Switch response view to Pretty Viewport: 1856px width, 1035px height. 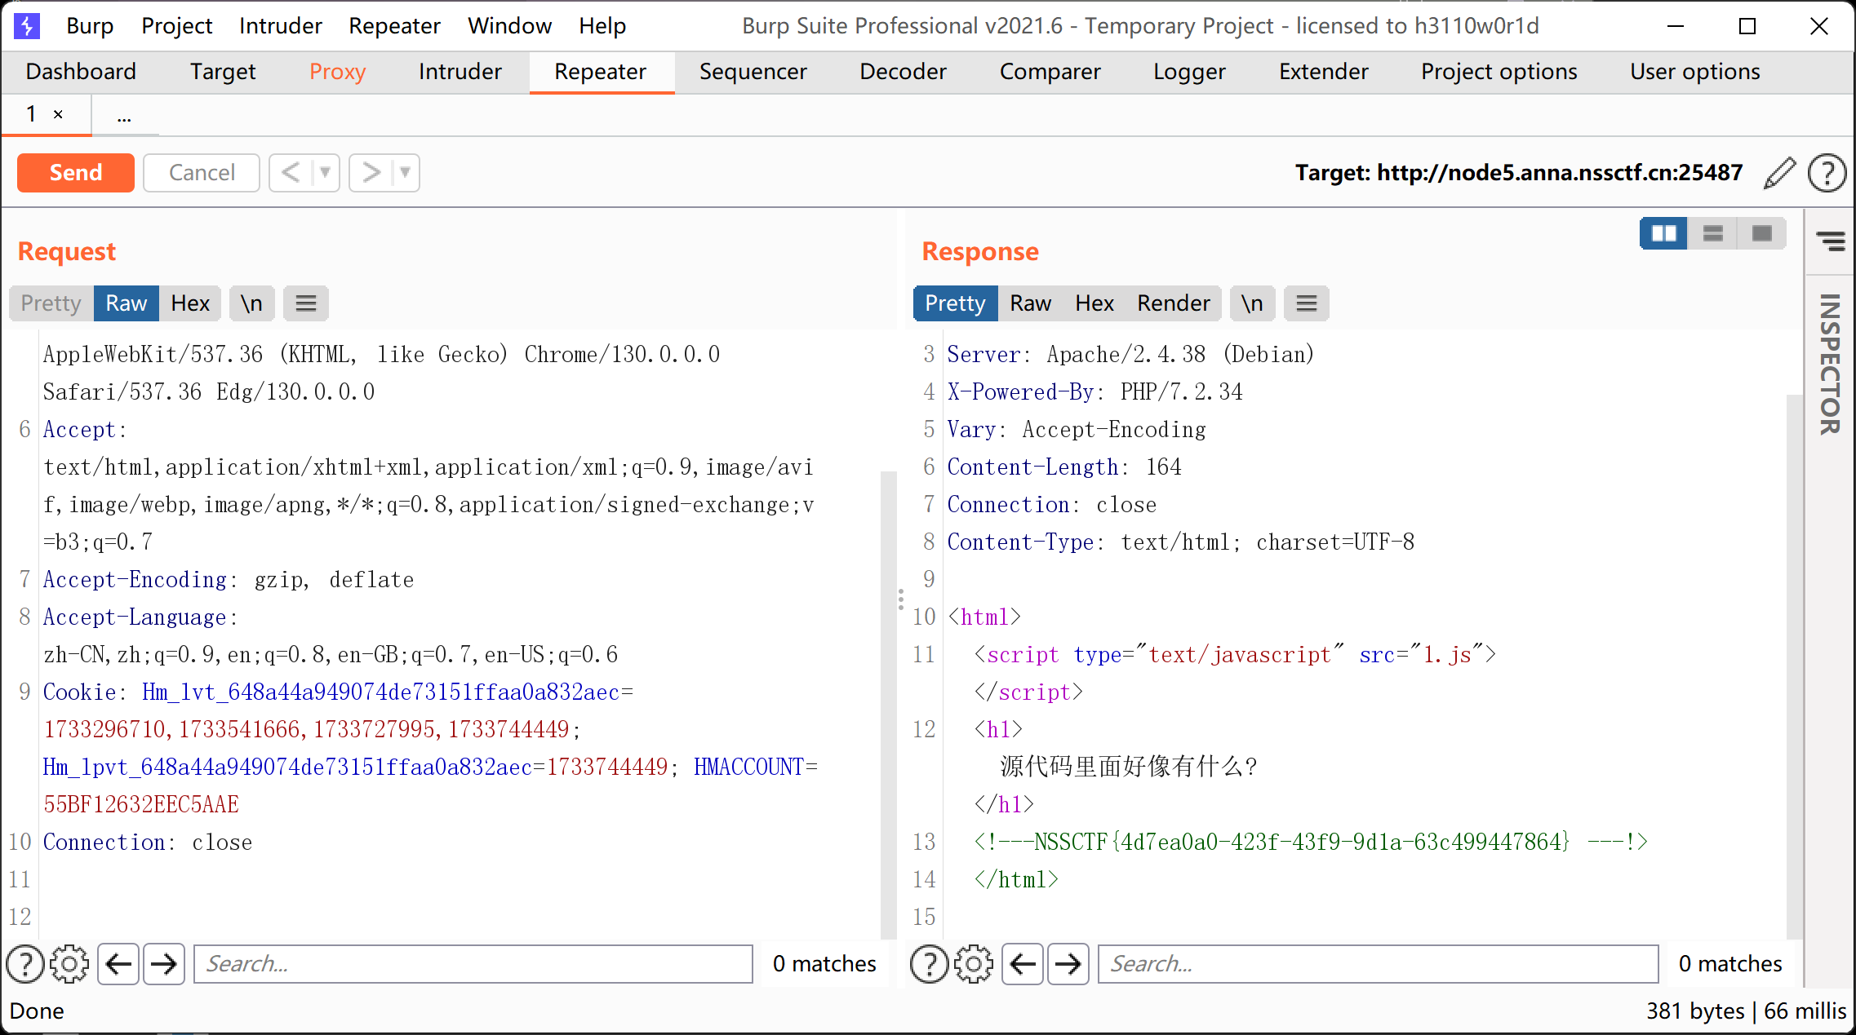point(955,303)
